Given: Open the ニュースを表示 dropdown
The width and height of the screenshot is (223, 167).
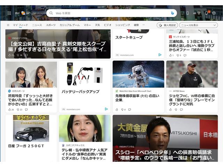Looking at the screenshot, I should coord(198,25).
